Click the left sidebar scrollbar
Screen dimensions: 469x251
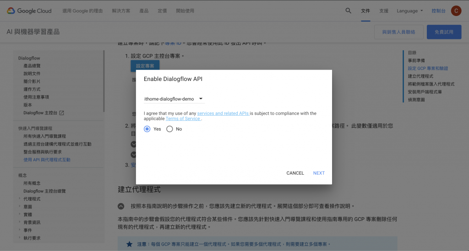pyautogui.click(x=104, y=81)
